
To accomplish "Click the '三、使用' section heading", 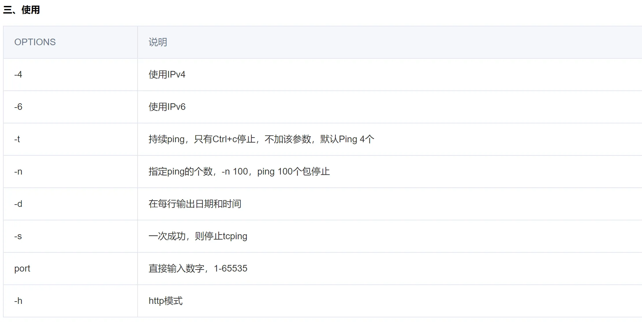I will (21, 10).
